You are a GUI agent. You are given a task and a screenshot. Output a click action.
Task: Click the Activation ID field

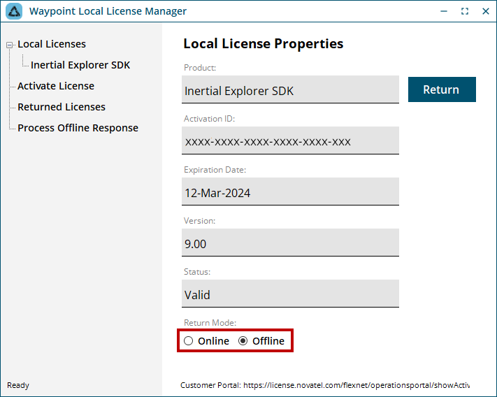(290, 140)
